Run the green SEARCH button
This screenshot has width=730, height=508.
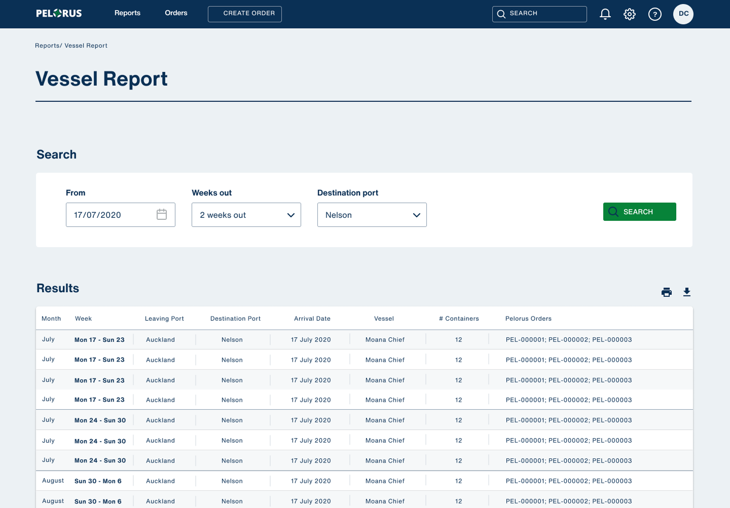(640, 212)
